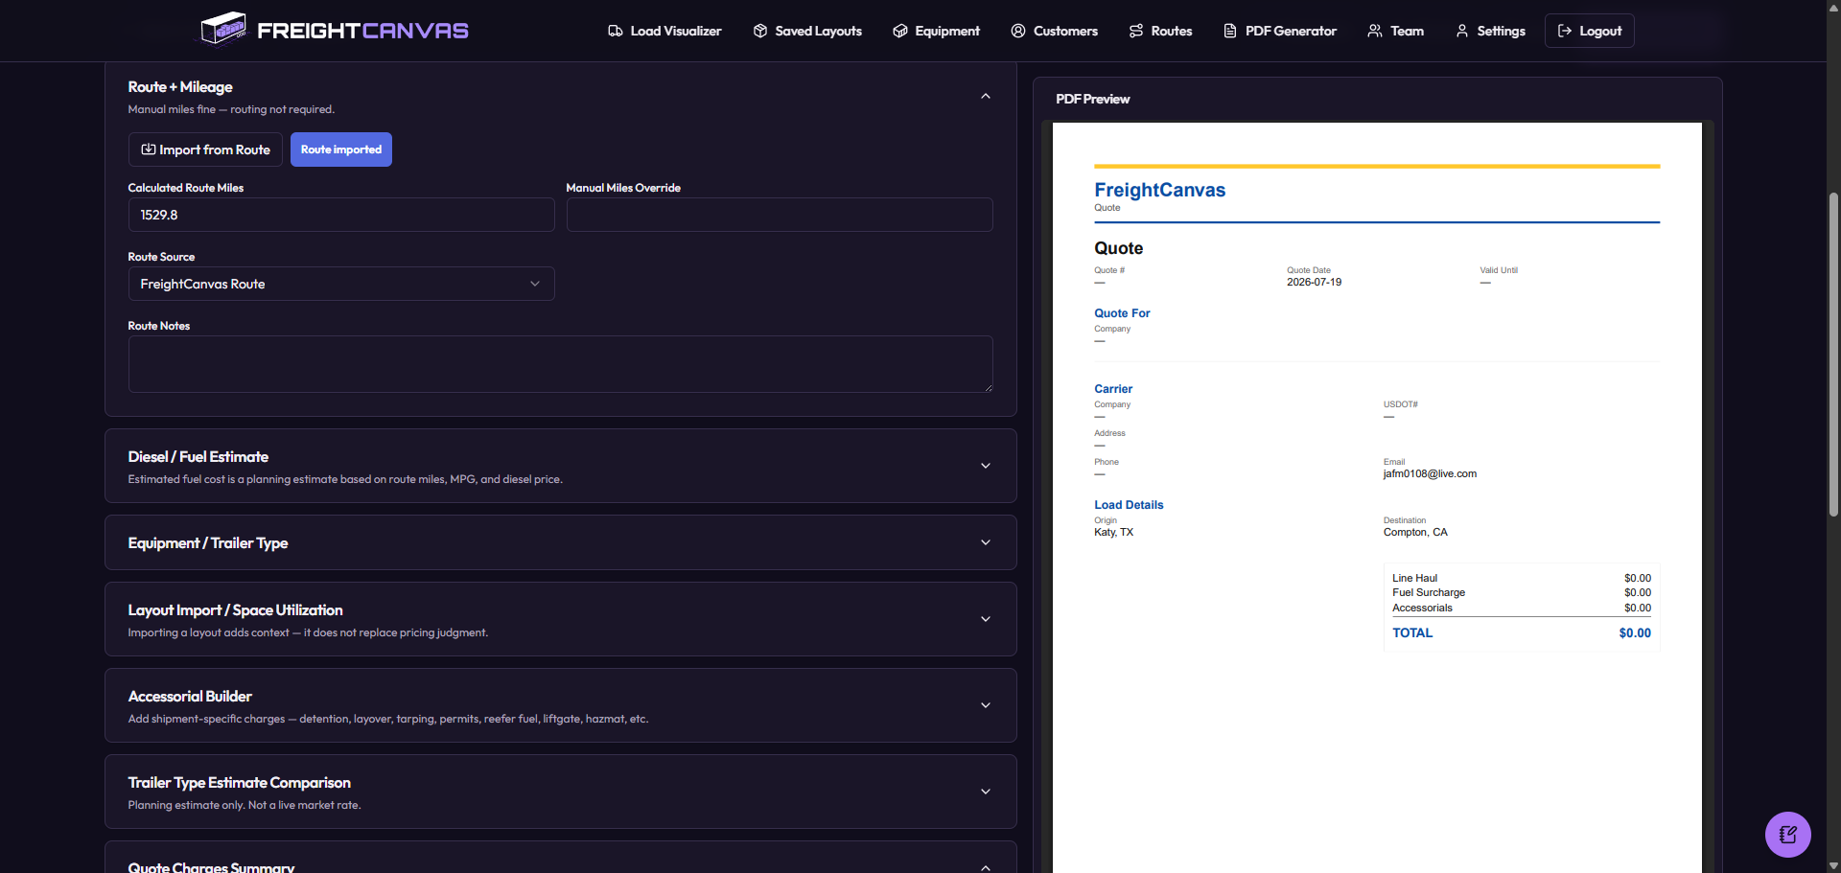Viewport: 1841px width, 873px height.
Task: Click the Settings user icon
Action: (x=1462, y=31)
